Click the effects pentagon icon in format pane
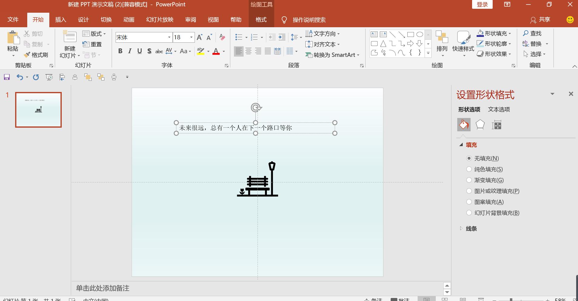Viewport: 578px width, 301px height. 480,124
